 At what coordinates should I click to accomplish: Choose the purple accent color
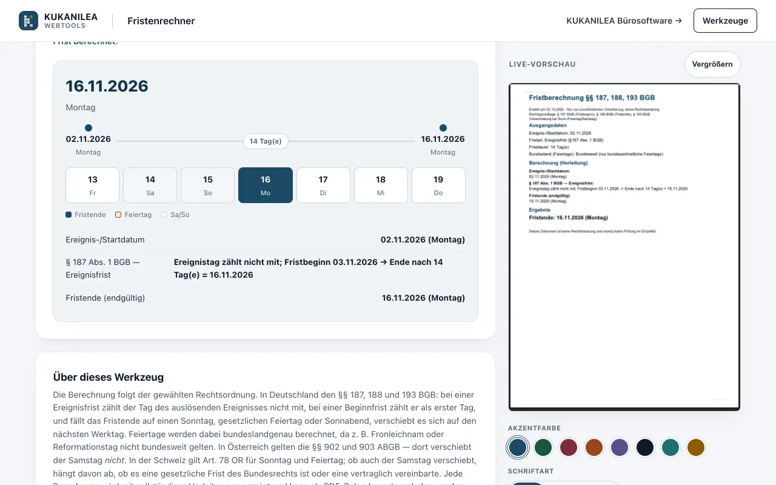pyautogui.click(x=620, y=447)
